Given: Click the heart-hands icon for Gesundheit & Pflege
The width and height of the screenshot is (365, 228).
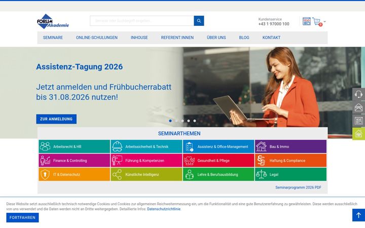Looking at the screenshot, I should [189, 161].
